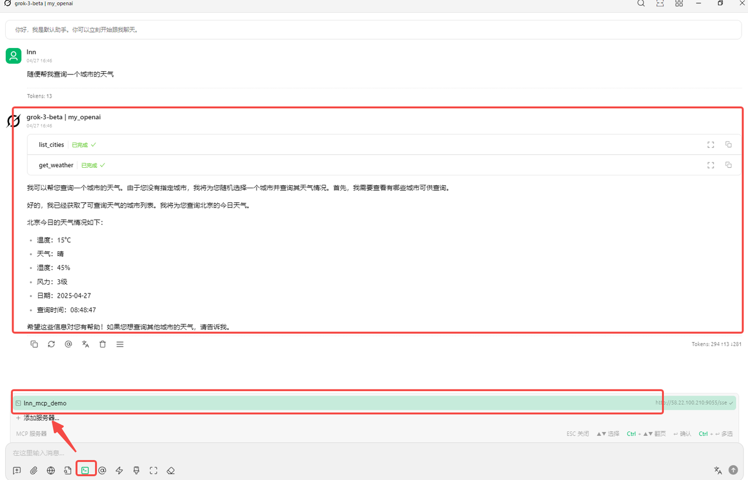
Task: Click the @ mention model icon in input toolbar
Action: (x=102, y=471)
